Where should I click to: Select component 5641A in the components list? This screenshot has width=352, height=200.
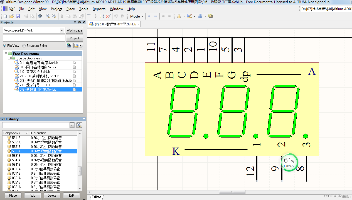coord(17,160)
